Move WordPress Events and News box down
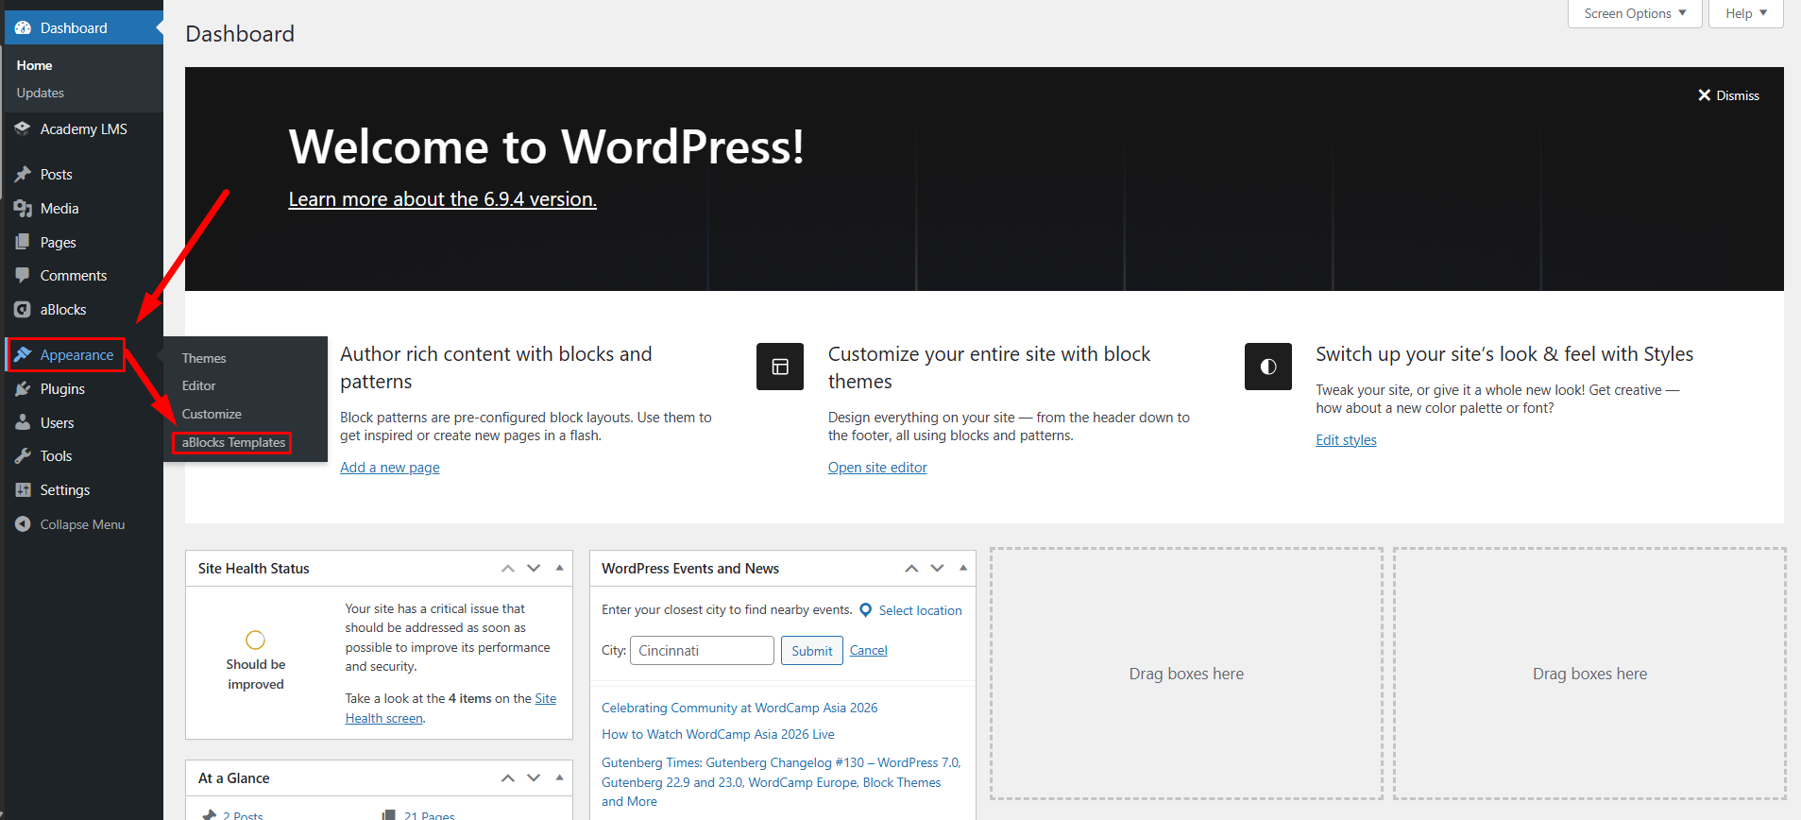 pos(937,569)
